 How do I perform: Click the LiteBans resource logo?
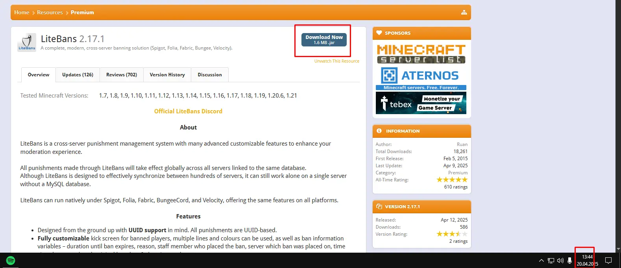27,43
